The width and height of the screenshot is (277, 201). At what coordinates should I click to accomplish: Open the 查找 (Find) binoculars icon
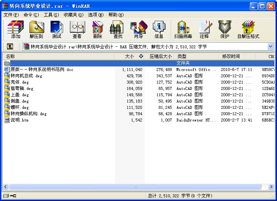pos(118,29)
